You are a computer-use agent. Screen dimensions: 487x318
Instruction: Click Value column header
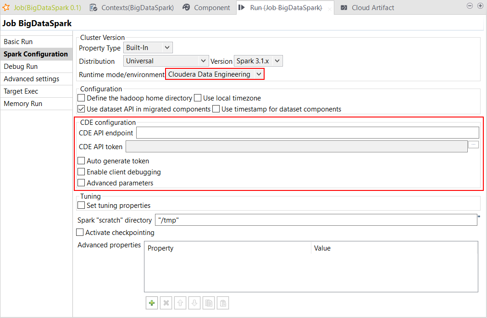tap(394, 248)
